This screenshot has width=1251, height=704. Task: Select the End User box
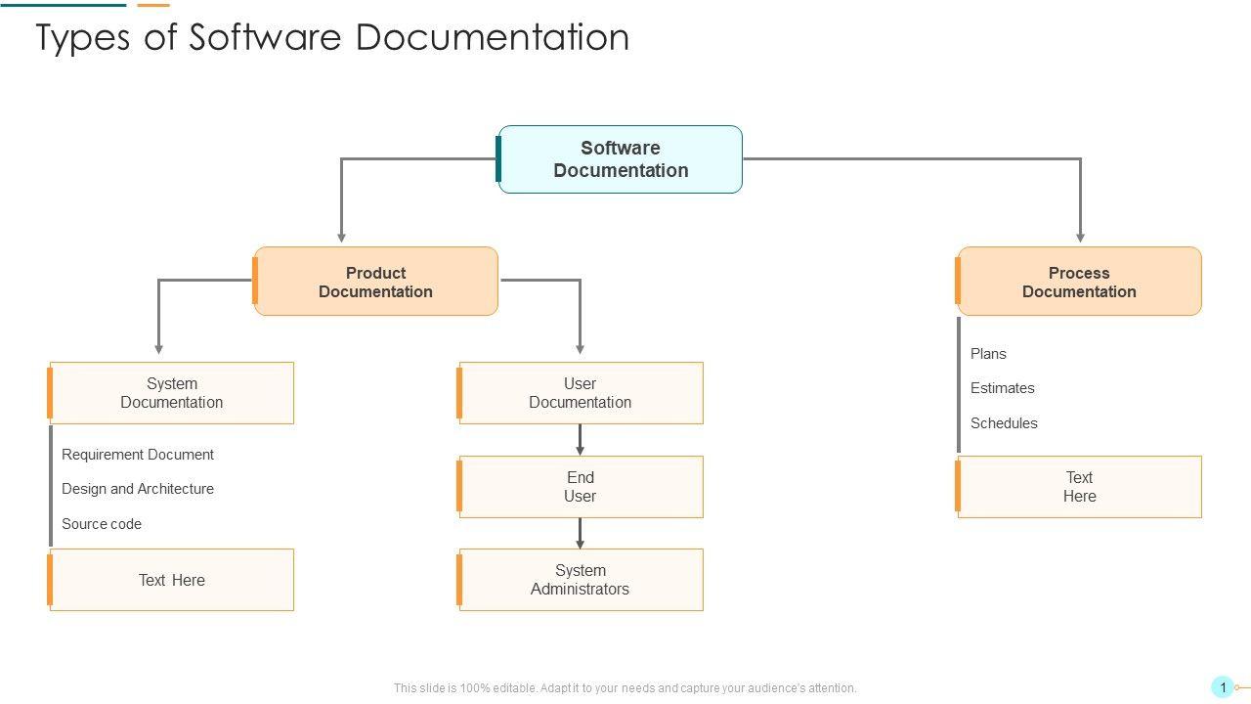pos(581,487)
